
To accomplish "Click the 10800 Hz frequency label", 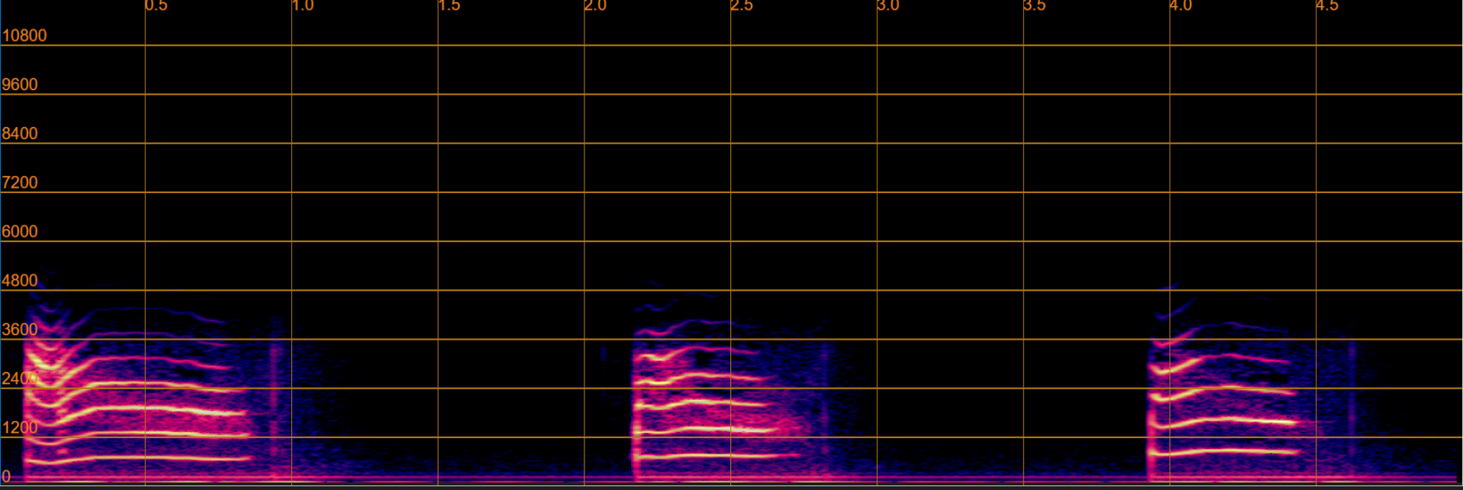I will (24, 35).
